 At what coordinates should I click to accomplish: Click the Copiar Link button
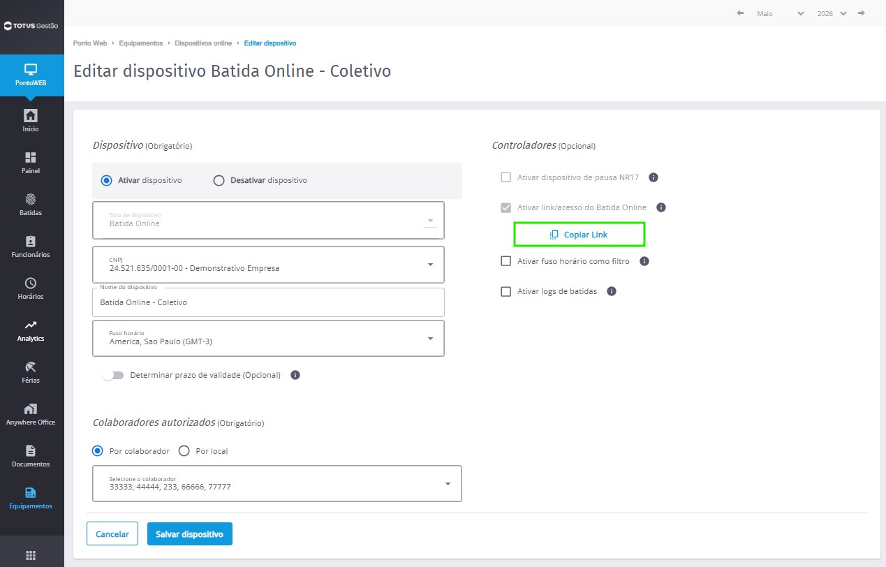point(579,235)
